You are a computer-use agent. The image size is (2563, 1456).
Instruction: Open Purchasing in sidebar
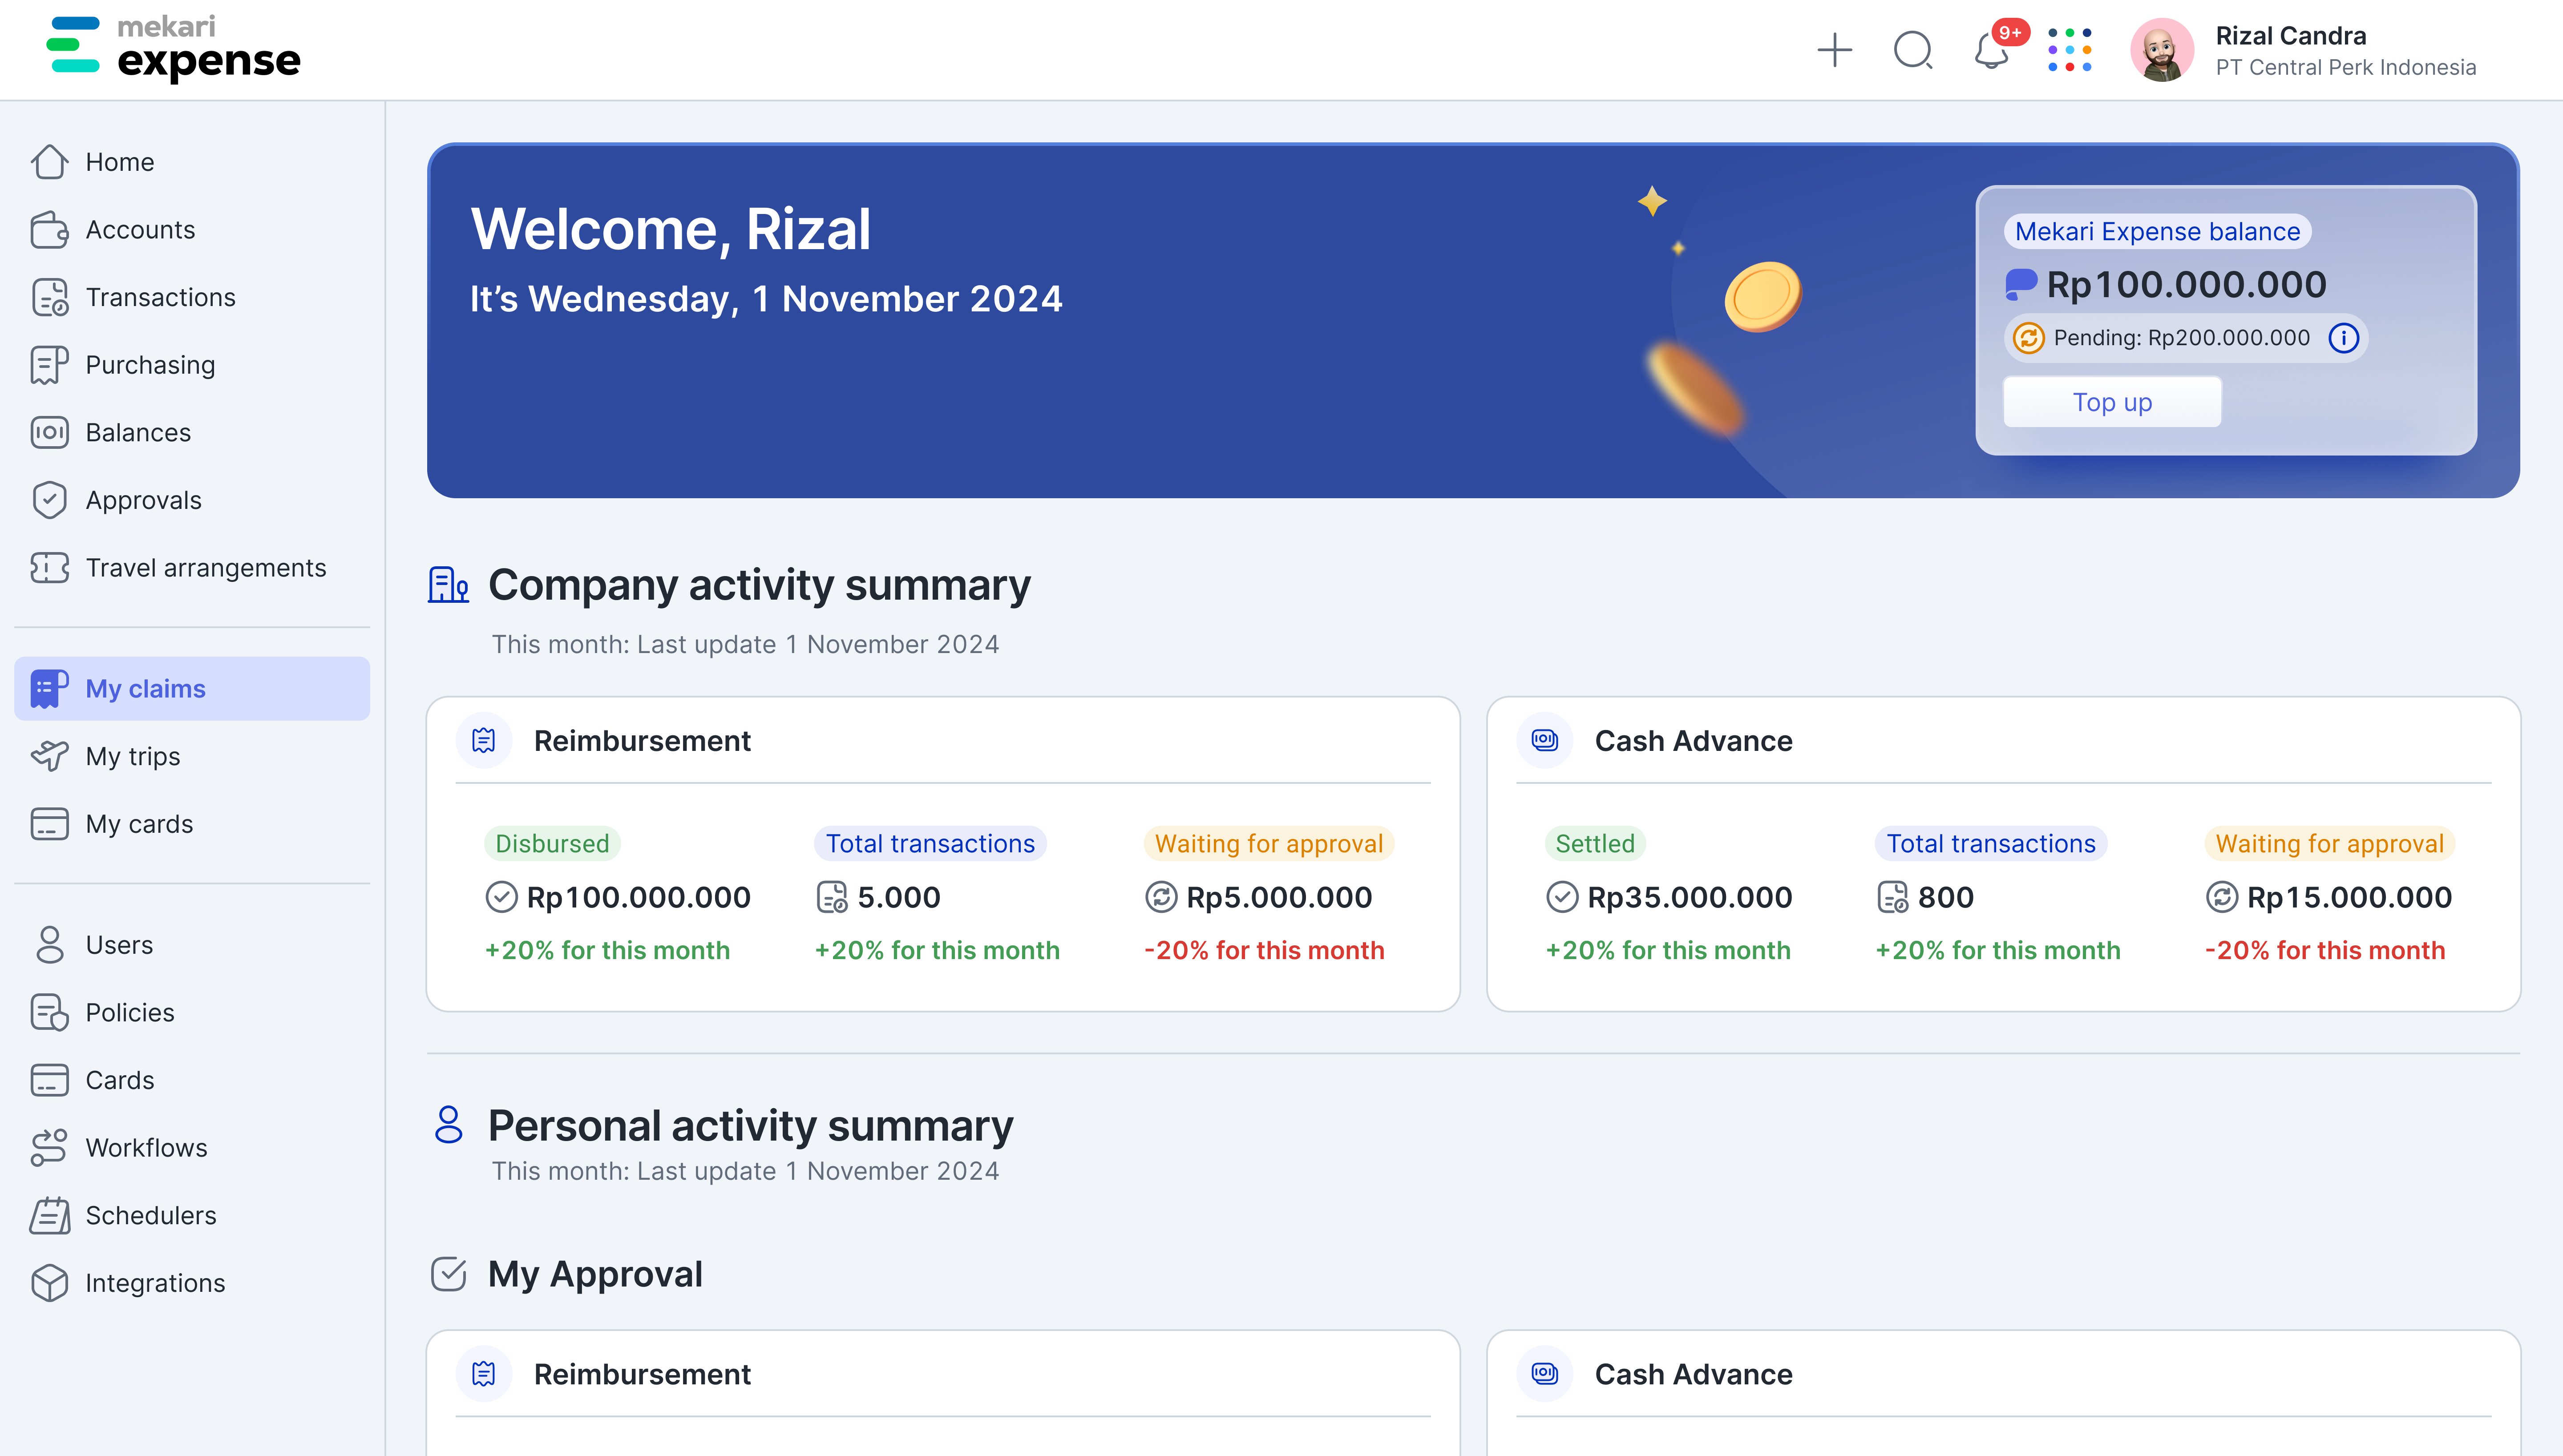[150, 365]
